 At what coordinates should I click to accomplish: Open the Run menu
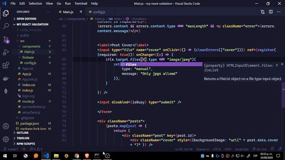coord(68,4)
